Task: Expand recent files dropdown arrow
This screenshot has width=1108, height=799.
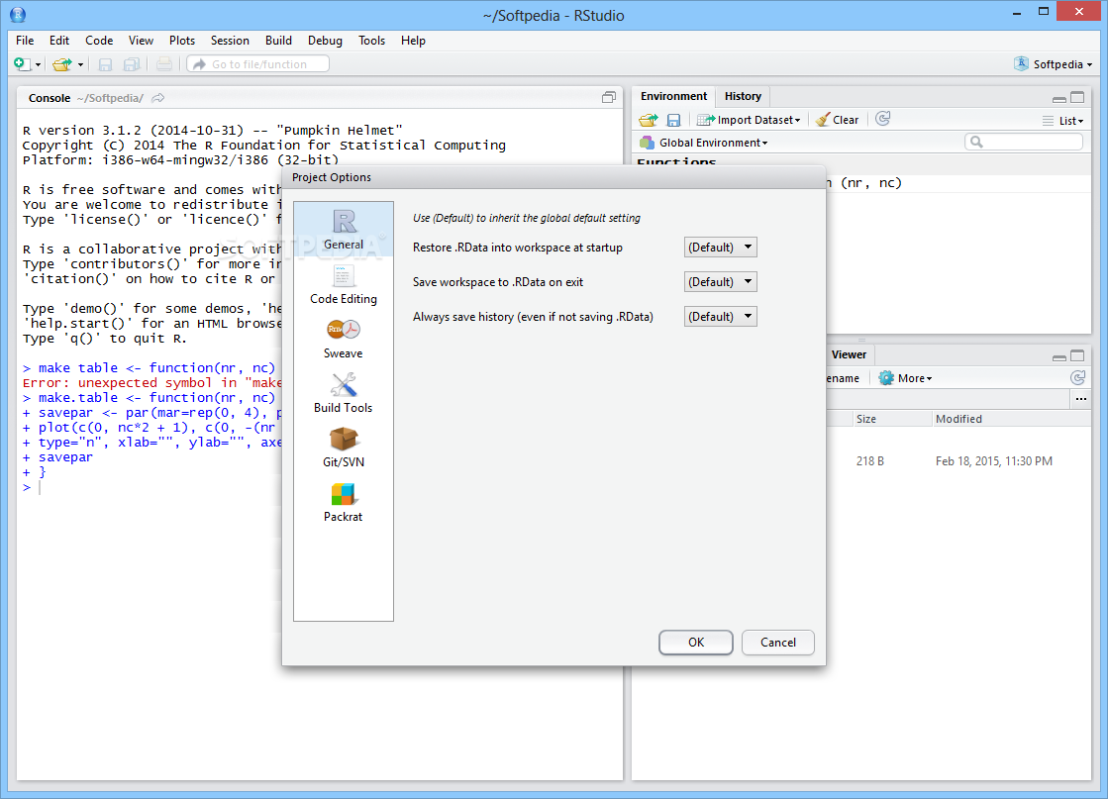Action: (80, 65)
